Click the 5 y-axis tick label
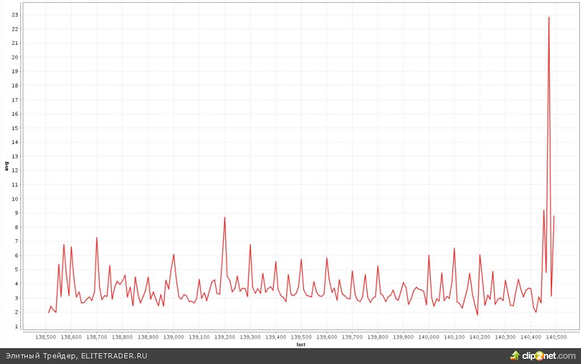Image resolution: width=581 pixels, height=364 pixels. click(x=16, y=270)
